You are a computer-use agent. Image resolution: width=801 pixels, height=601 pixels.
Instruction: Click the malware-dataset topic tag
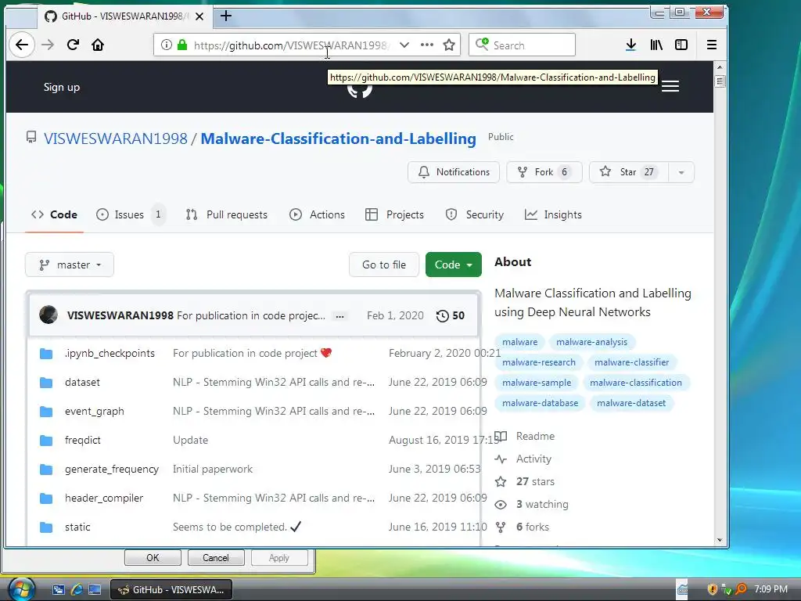tap(631, 403)
